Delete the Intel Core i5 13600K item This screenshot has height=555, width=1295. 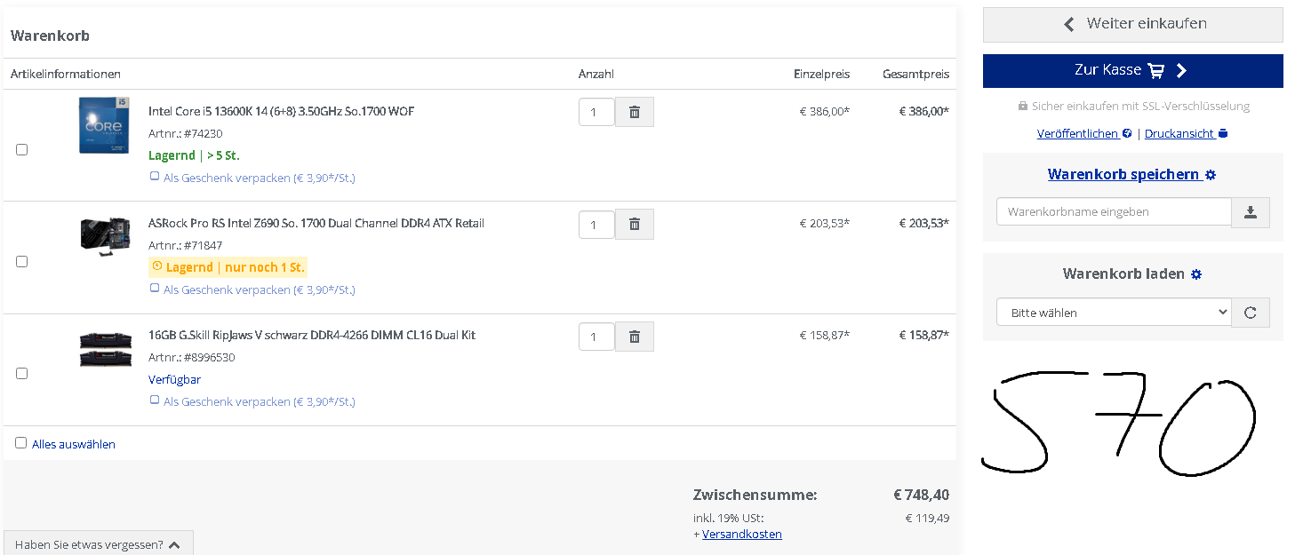pyautogui.click(x=635, y=113)
